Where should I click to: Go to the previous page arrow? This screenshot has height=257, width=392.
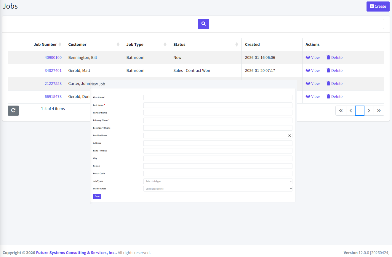coord(351,111)
